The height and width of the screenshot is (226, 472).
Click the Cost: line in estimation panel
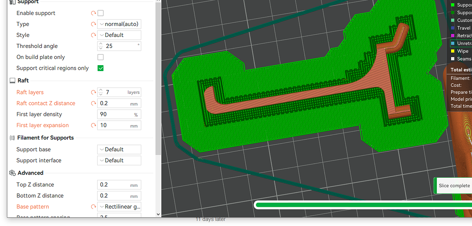tap(456, 85)
